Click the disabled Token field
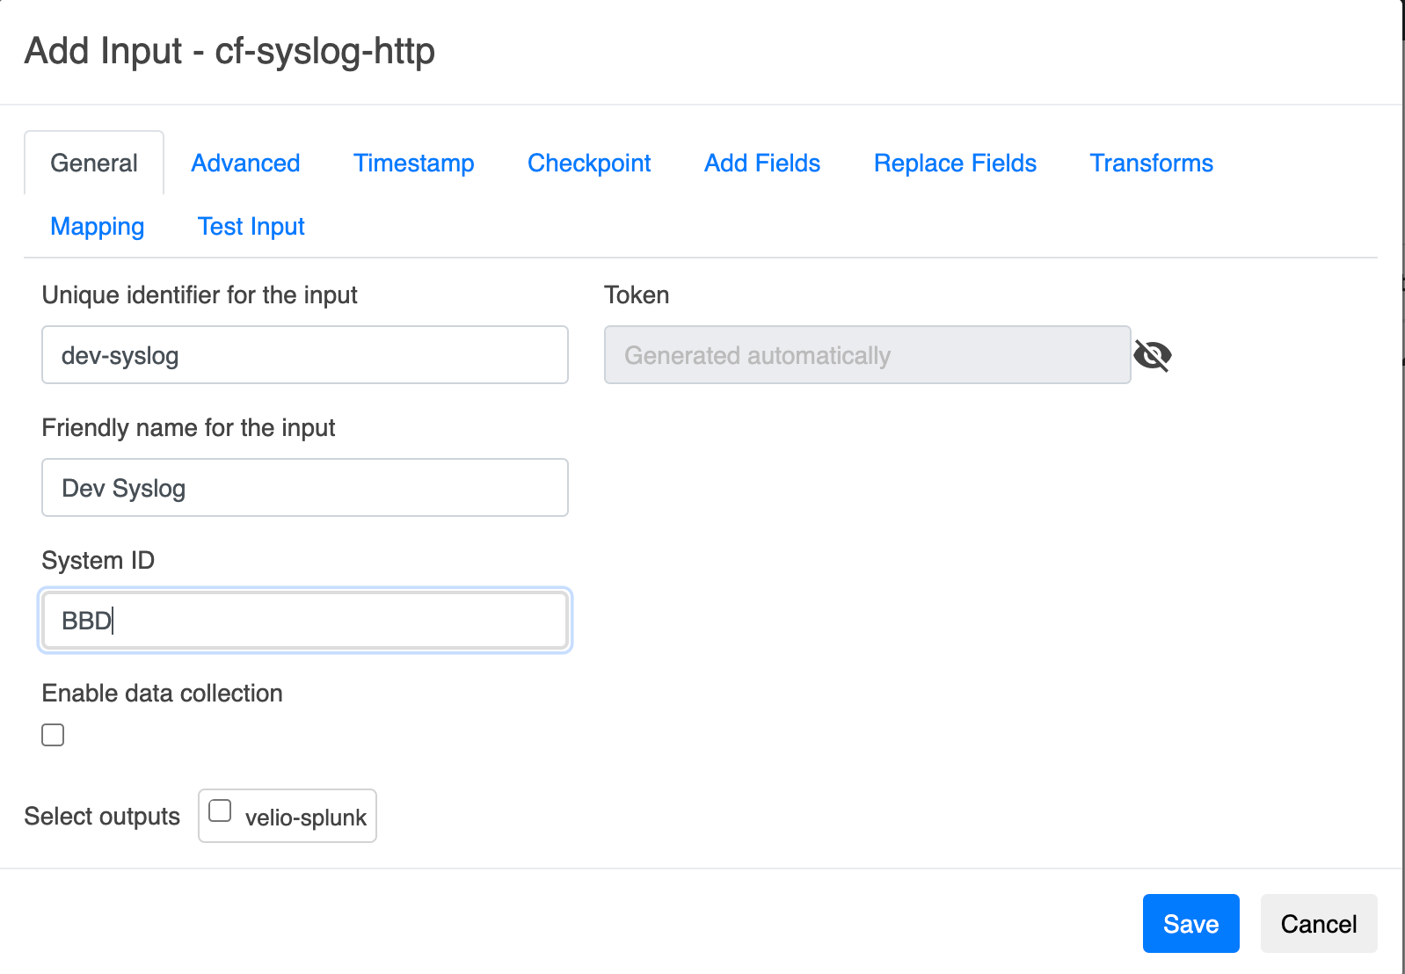This screenshot has width=1405, height=974. click(867, 355)
